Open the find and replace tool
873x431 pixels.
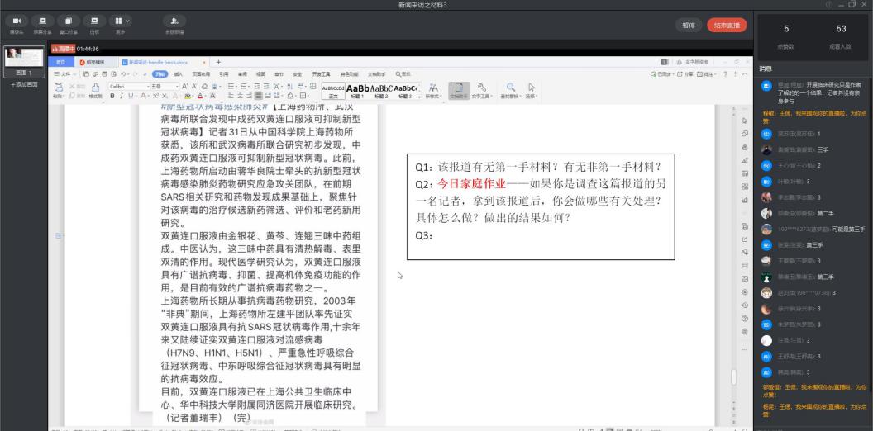click(511, 88)
